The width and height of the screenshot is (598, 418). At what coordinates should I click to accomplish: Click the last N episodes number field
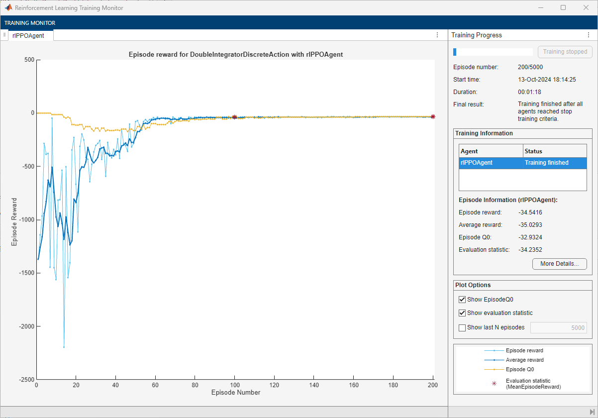pyautogui.click(x=558, y=327)
